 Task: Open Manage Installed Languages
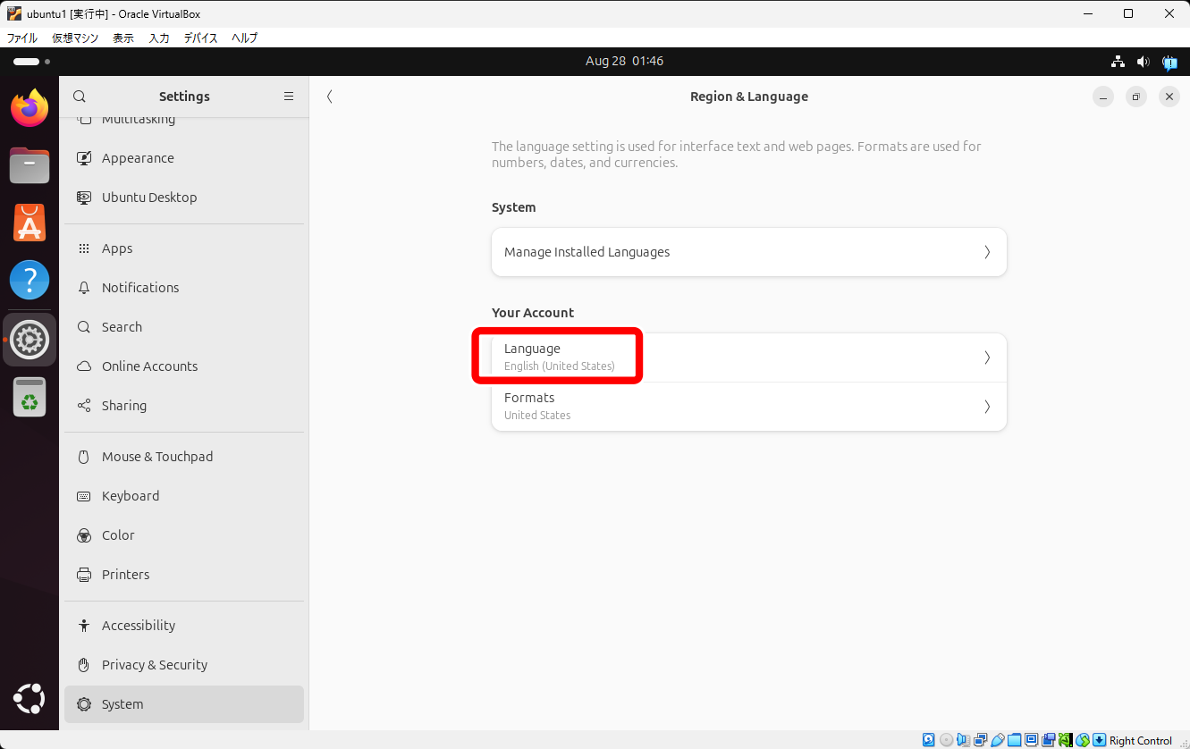749,252
